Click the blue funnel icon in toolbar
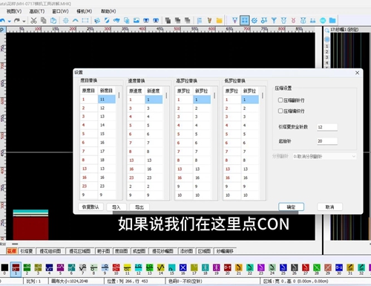The height and width of the screenshot is (286, 371). click(274, 20)
